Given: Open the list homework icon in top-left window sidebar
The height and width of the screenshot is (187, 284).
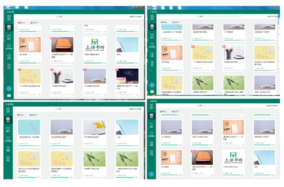Looking at the screenshot, I should click(x=9, y=66).
